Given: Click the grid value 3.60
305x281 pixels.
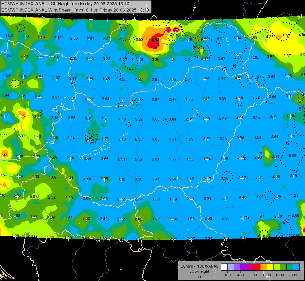Looking at the screenshot, I should 155,119.
